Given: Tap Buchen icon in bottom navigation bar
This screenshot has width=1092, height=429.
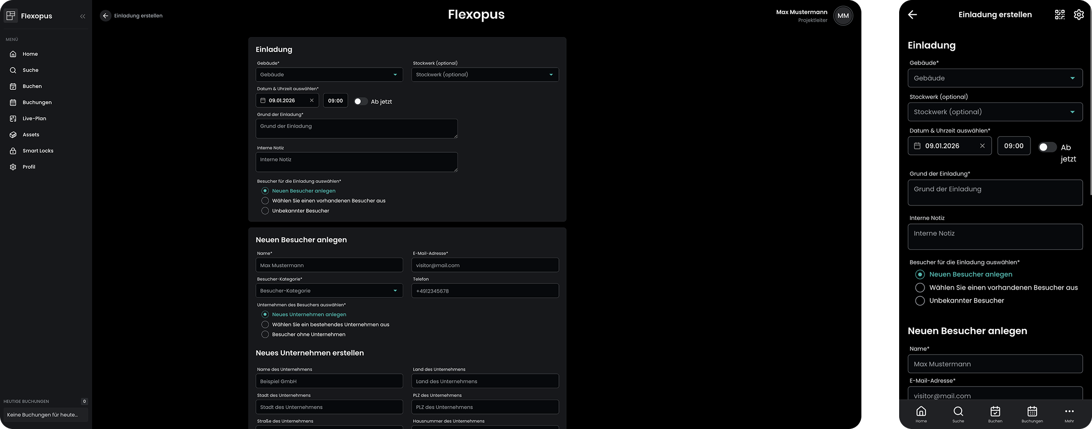Looking at the screenshot, I should tap(995, 414).
